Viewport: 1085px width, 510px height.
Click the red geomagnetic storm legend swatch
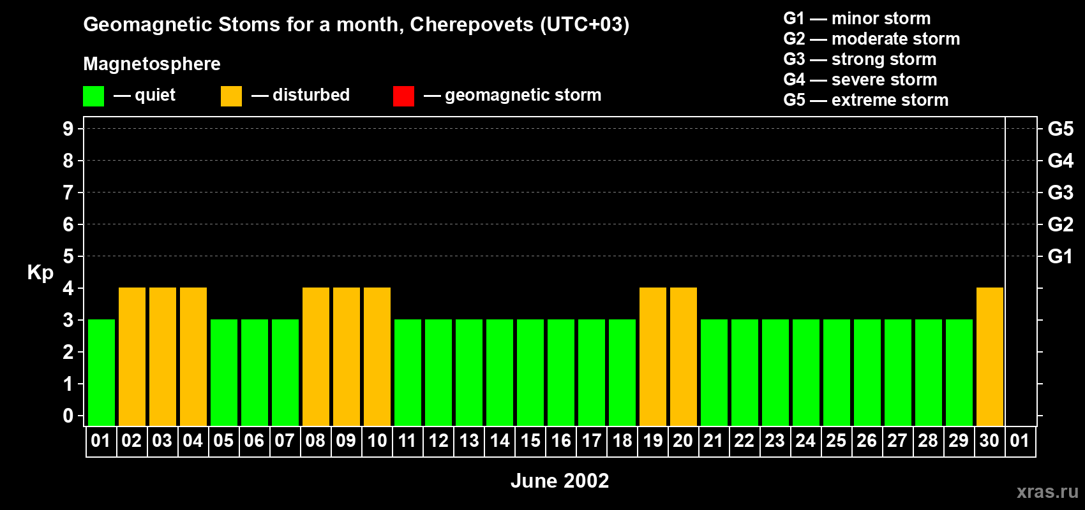[x=403, y=96]
